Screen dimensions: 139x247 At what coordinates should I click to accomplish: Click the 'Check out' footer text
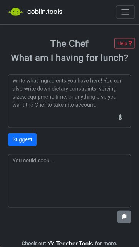(x=34, y=243)
